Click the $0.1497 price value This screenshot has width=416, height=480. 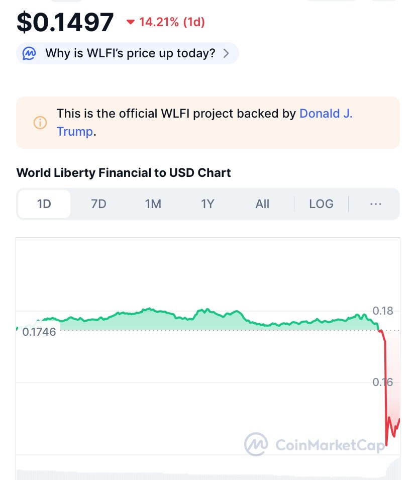(65, 22)
